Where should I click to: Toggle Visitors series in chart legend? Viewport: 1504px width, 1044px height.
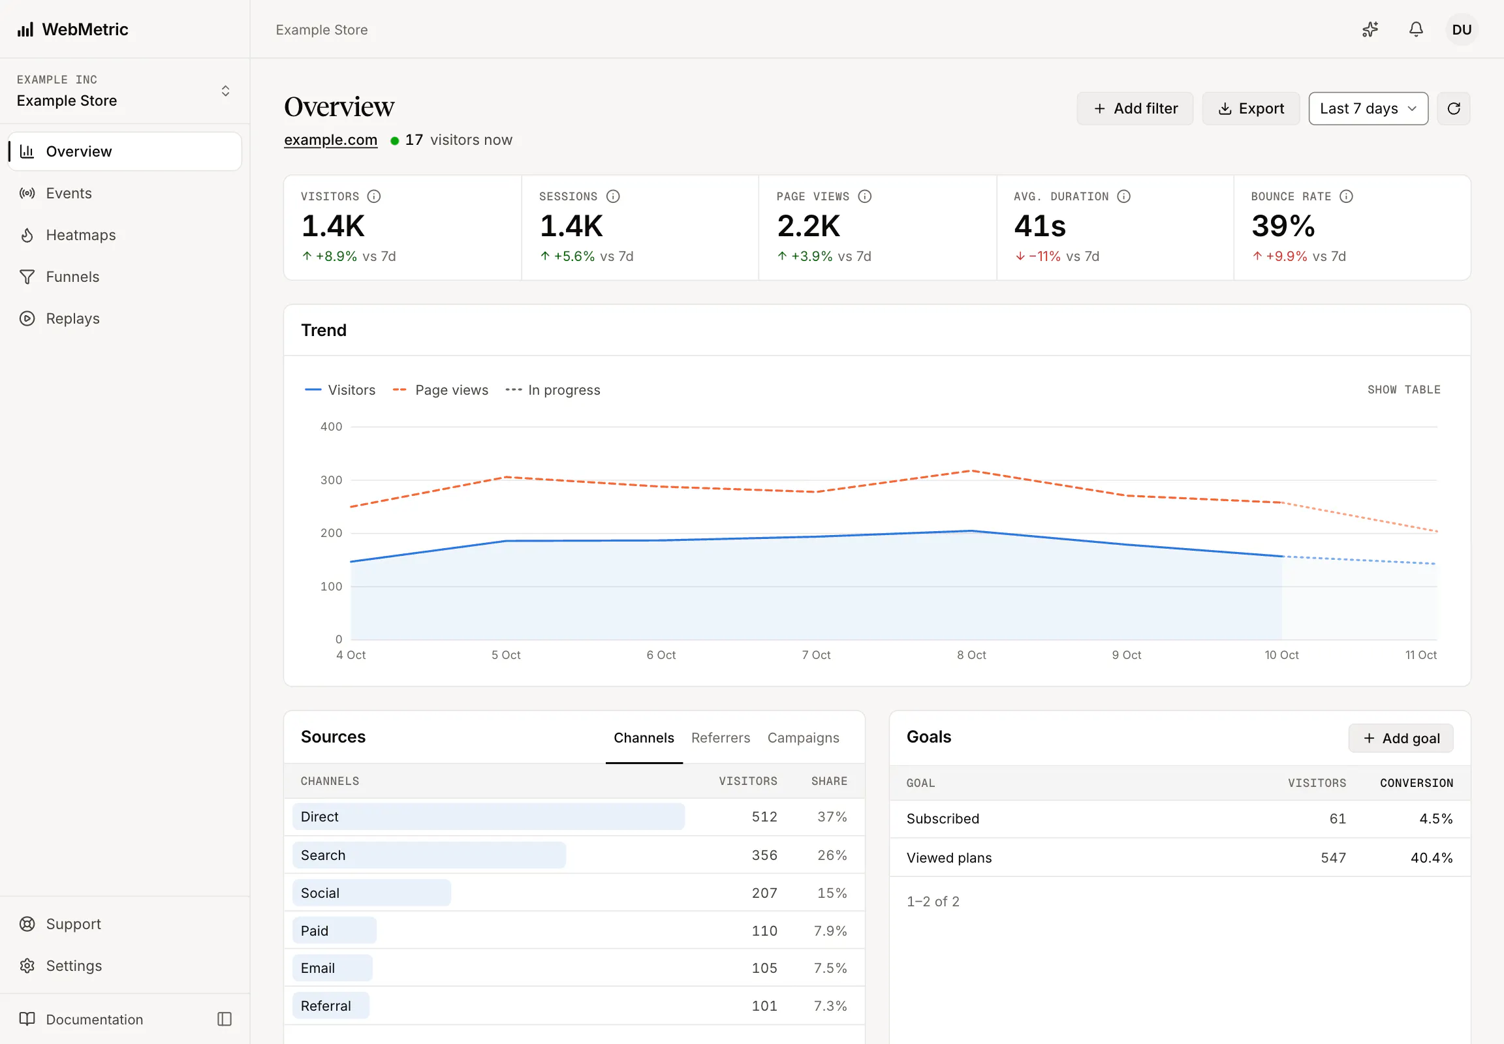tap(340, 390)
